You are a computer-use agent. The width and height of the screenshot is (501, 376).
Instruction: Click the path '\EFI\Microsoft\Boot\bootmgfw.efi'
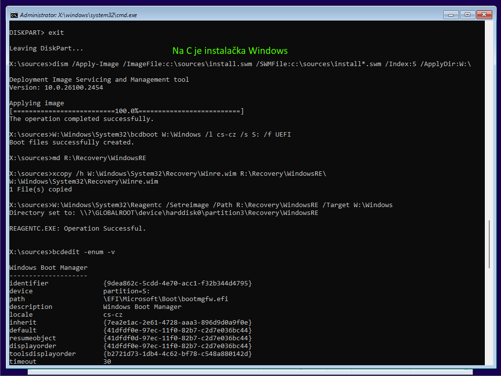point(166,299)
